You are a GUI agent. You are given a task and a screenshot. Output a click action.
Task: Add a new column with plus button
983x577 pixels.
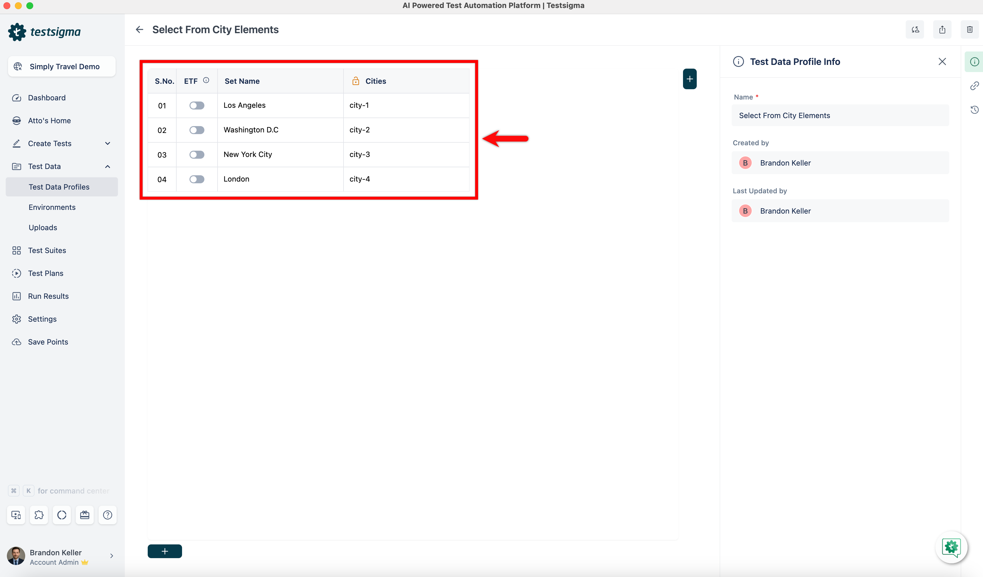(689, 79)
